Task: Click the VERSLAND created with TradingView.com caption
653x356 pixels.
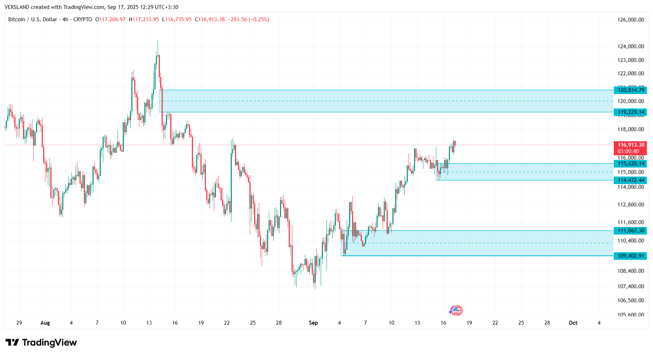Action: tap(91, 7)
